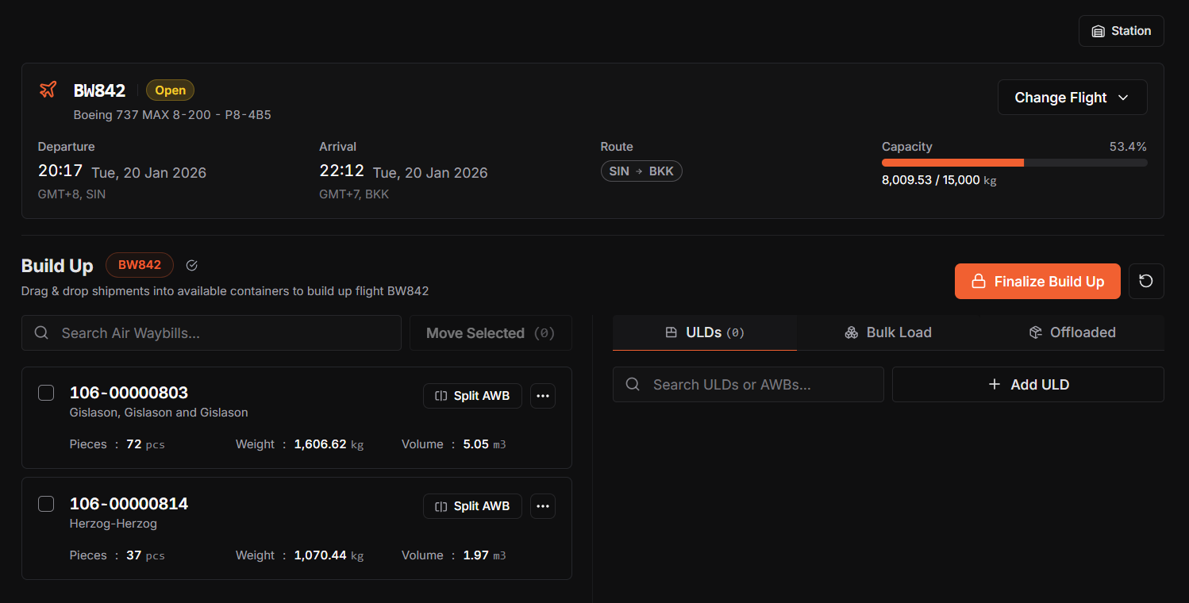Viewport: 1189px width, 603px height.
Task: Click the orange capacity progress bar
Action: point(952,162)
